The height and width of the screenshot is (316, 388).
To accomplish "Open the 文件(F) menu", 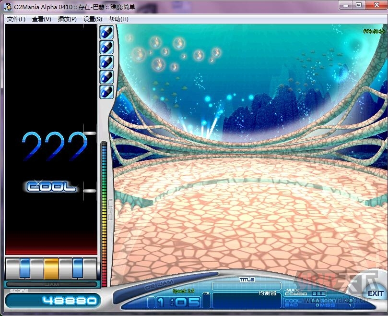I will (16, 19).
